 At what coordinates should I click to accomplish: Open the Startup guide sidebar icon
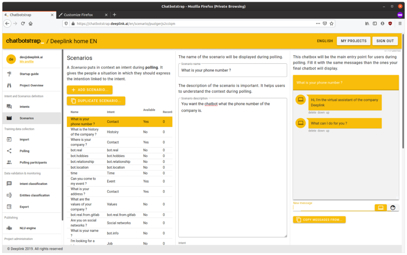tap(10, 74)
